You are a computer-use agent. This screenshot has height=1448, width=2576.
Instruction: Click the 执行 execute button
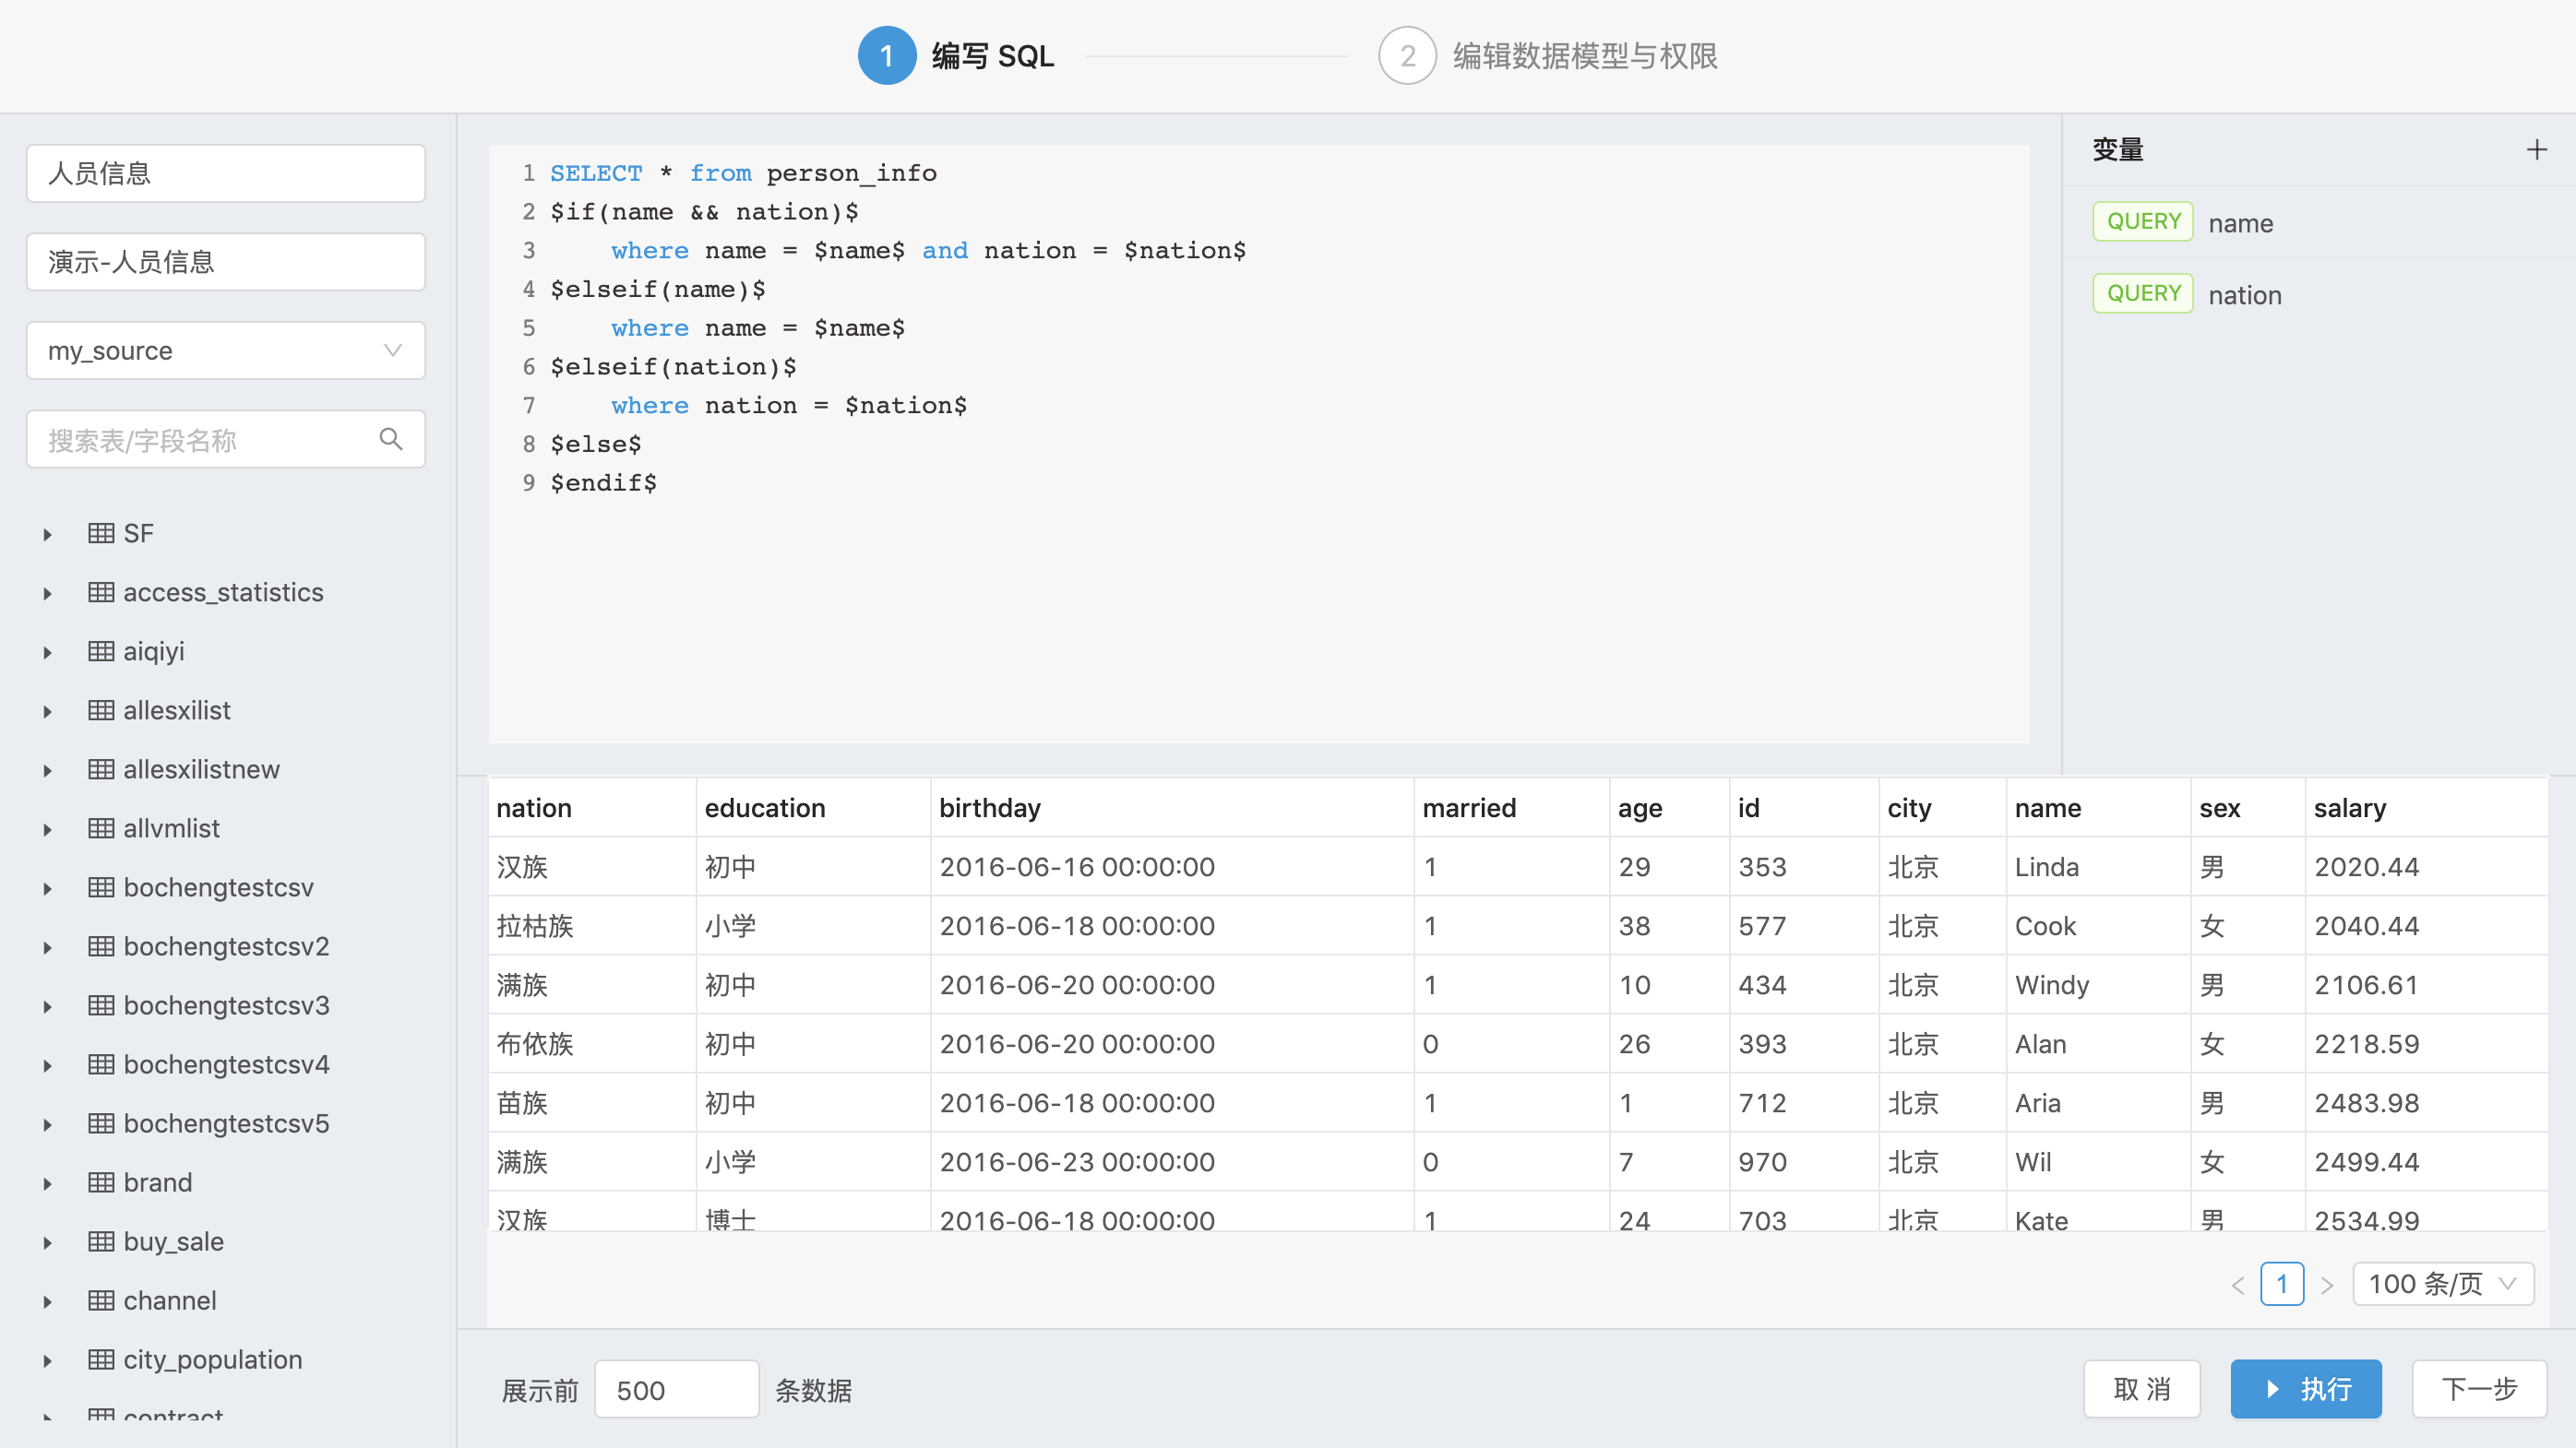coord(2305,1389)
